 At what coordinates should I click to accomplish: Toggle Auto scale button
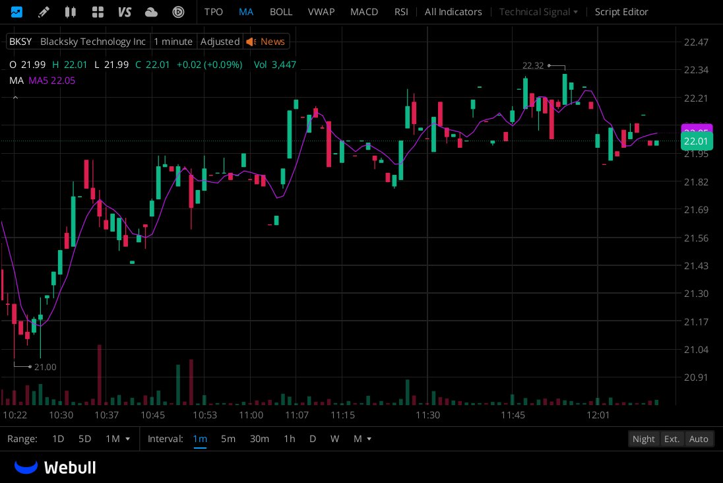[x=699, y=439]
